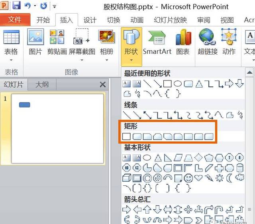255x224 pixels.
Task: Collapse the 形状 shapes dropdown
Action: click(131, 46)
